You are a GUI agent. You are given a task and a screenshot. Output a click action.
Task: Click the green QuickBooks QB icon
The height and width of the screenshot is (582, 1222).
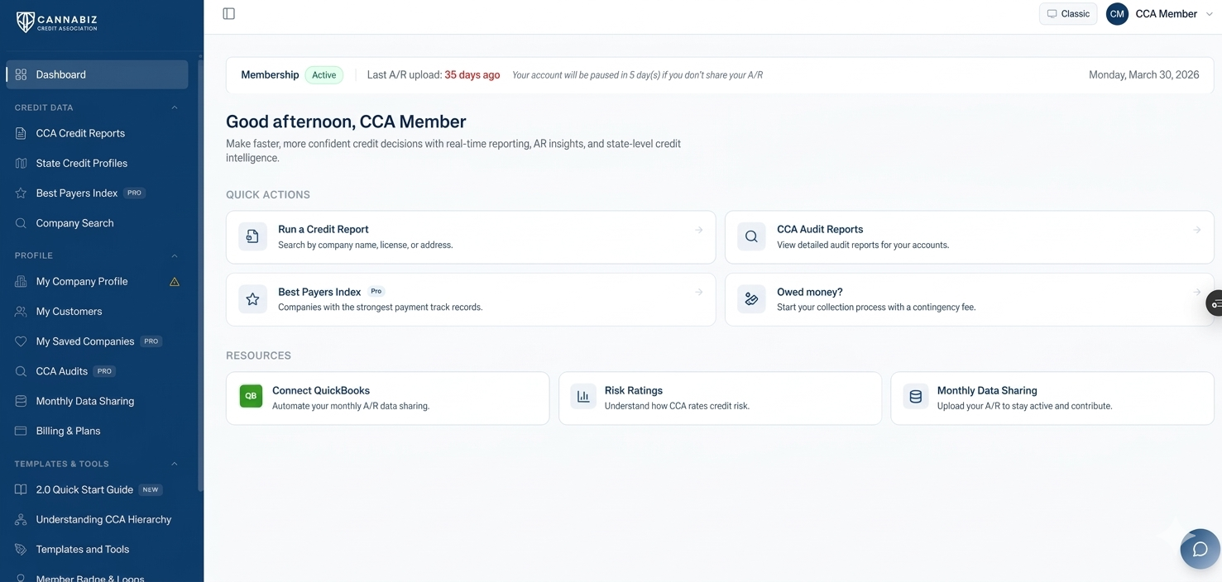point(251,396)
